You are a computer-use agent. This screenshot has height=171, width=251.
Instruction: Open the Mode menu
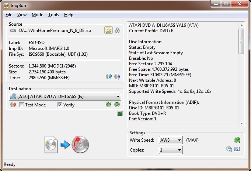(x=37, y=15)
